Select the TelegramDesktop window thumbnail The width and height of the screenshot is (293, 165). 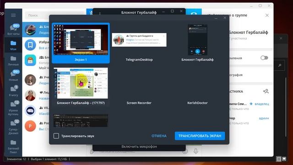click(139, 43)
